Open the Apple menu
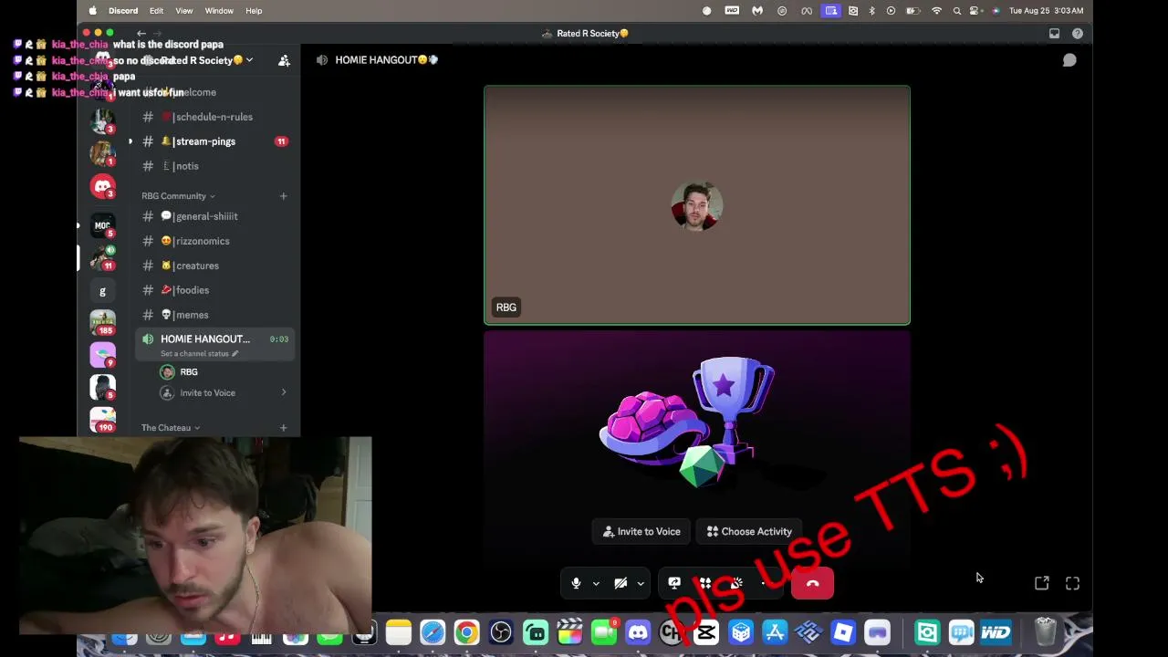Viewport: 1168px width, 657px height. [93, 11]
